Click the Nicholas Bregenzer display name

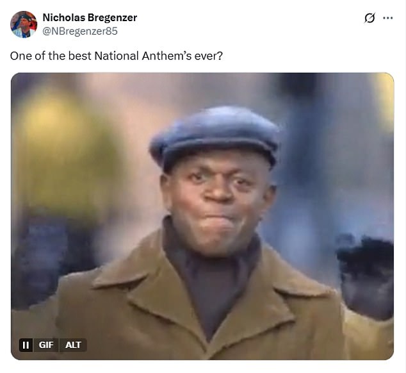coord(90,17)
